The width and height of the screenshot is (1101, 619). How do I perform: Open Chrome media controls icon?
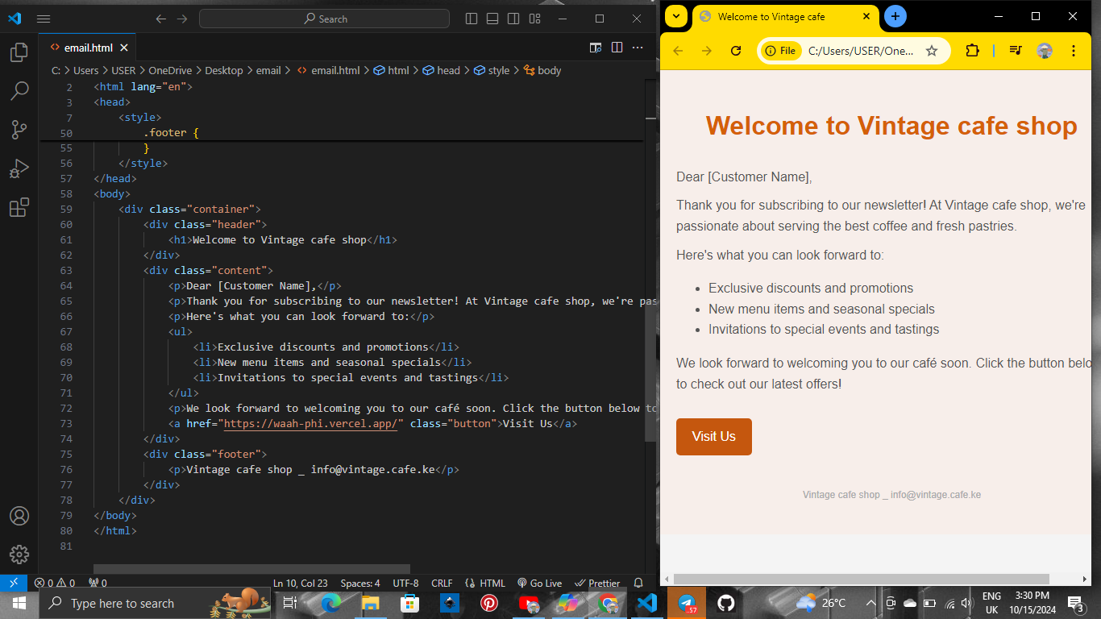[x=1016, y=51]
